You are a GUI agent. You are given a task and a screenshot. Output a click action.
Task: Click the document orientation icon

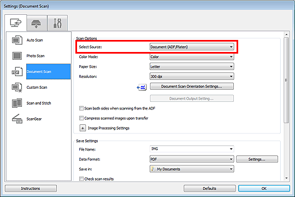pos(141,88)
